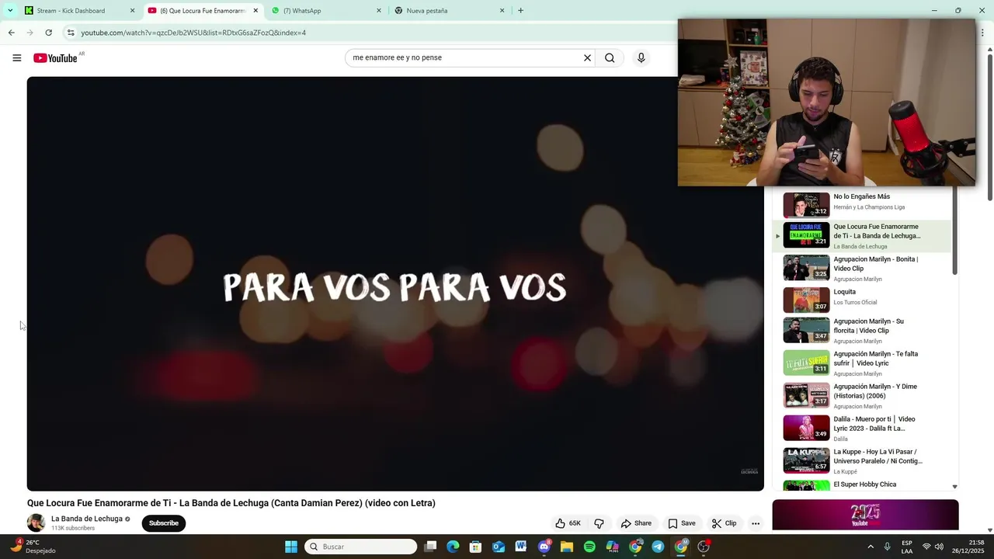994x559 pixels.
Task: Create a Clip of the video
Action: click(x=724, y=523)
